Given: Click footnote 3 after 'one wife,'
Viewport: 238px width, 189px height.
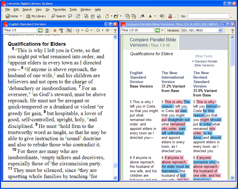Looking at the screenshot, I should coord(54,74).
